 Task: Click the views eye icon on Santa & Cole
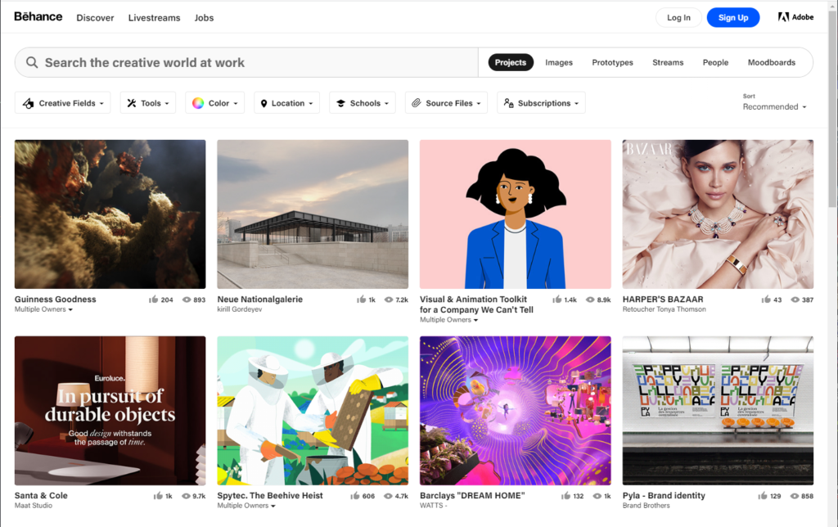click(186, 496)
